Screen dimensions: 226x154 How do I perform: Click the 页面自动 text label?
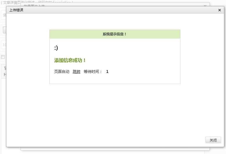62,71
